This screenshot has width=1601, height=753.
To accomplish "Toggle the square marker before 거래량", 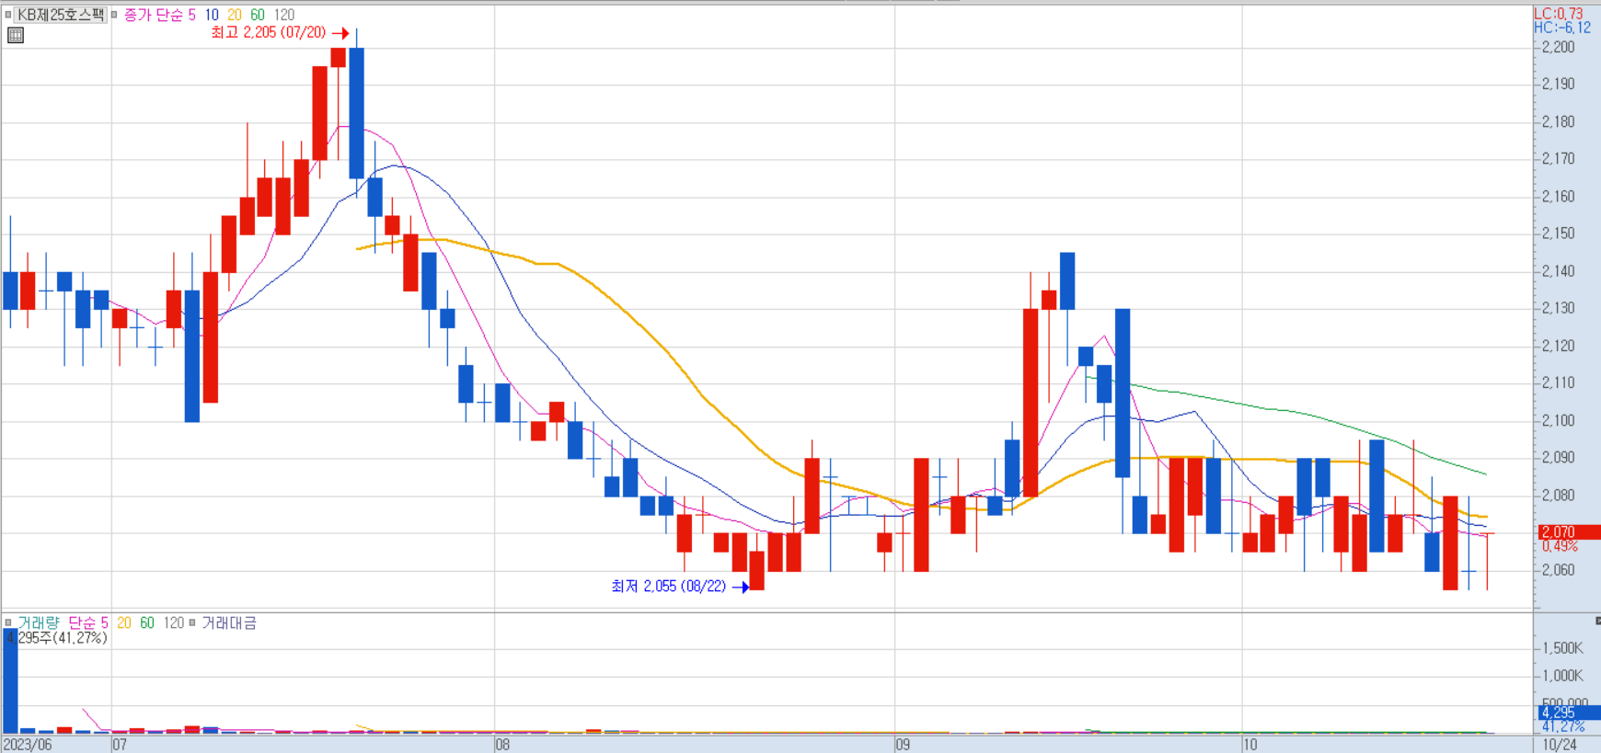I will 8,622.
